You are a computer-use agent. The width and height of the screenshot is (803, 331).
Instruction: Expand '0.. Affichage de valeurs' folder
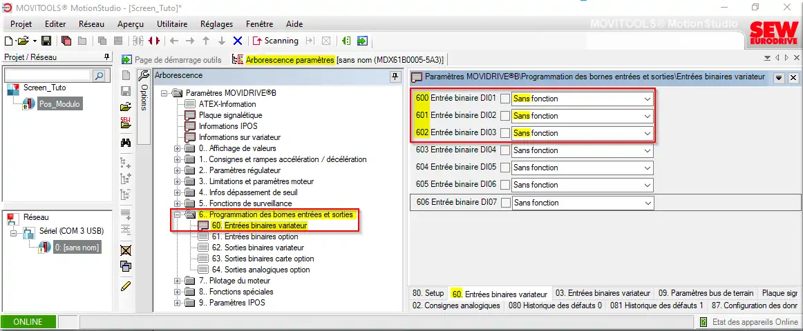(178, 148)
